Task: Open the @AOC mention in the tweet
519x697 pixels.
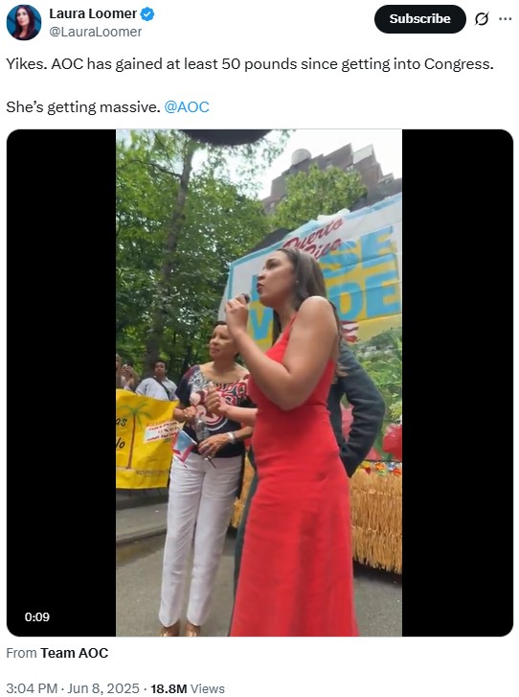Action: [187, 107]
